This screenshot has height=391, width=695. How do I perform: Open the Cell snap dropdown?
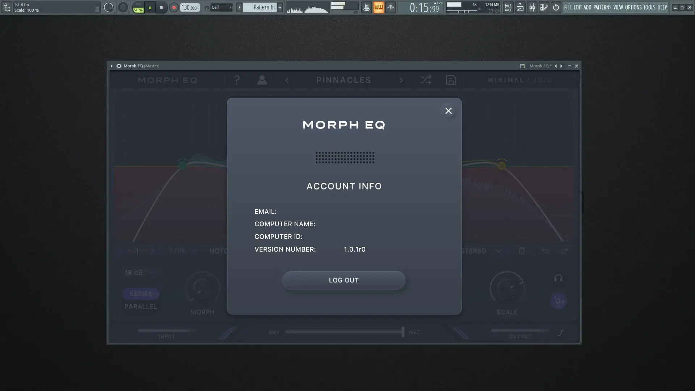coord(221,7)
